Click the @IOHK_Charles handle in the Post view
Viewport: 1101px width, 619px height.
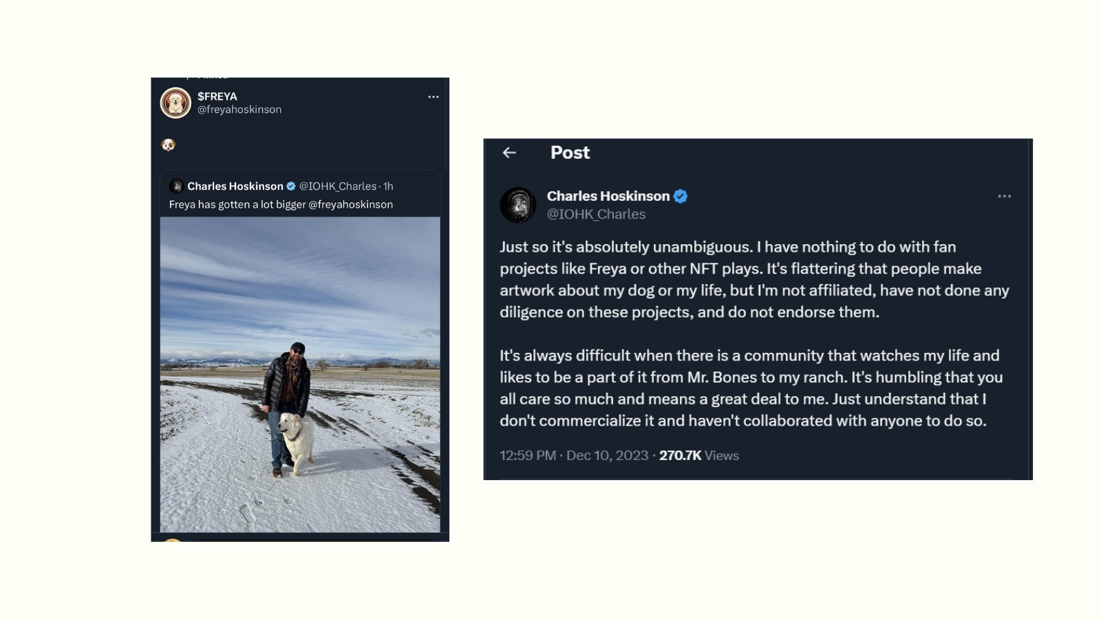point(596,215)
